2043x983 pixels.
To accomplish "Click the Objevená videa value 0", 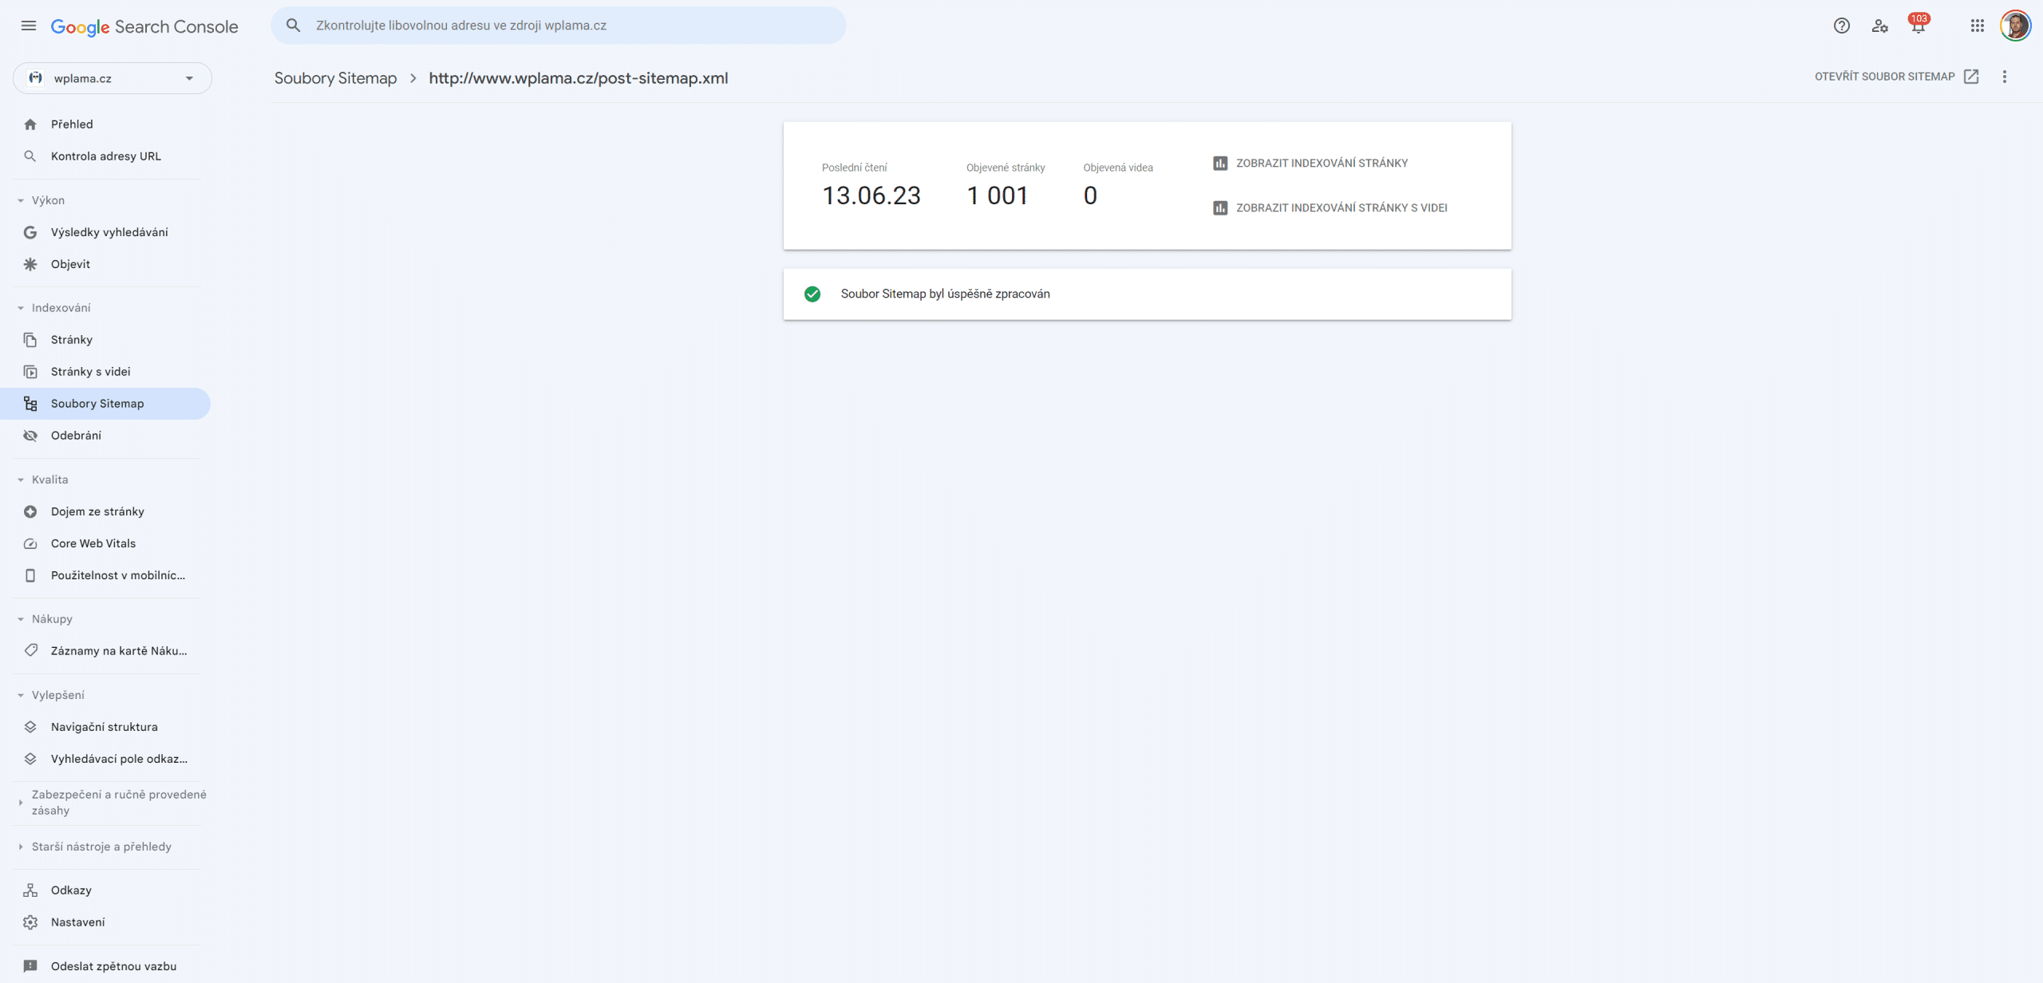I will tap(1090, 195).
